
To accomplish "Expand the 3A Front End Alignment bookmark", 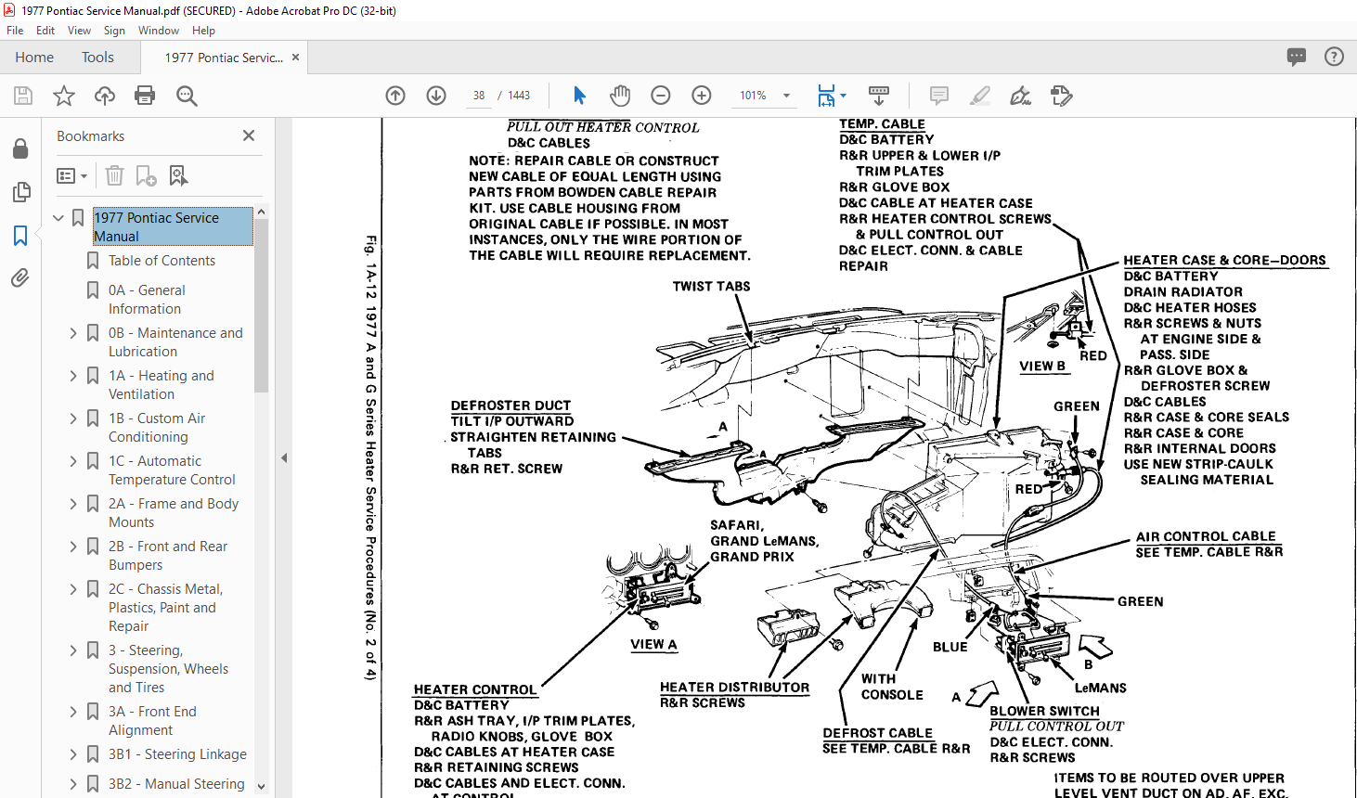I will pos(73,712).
